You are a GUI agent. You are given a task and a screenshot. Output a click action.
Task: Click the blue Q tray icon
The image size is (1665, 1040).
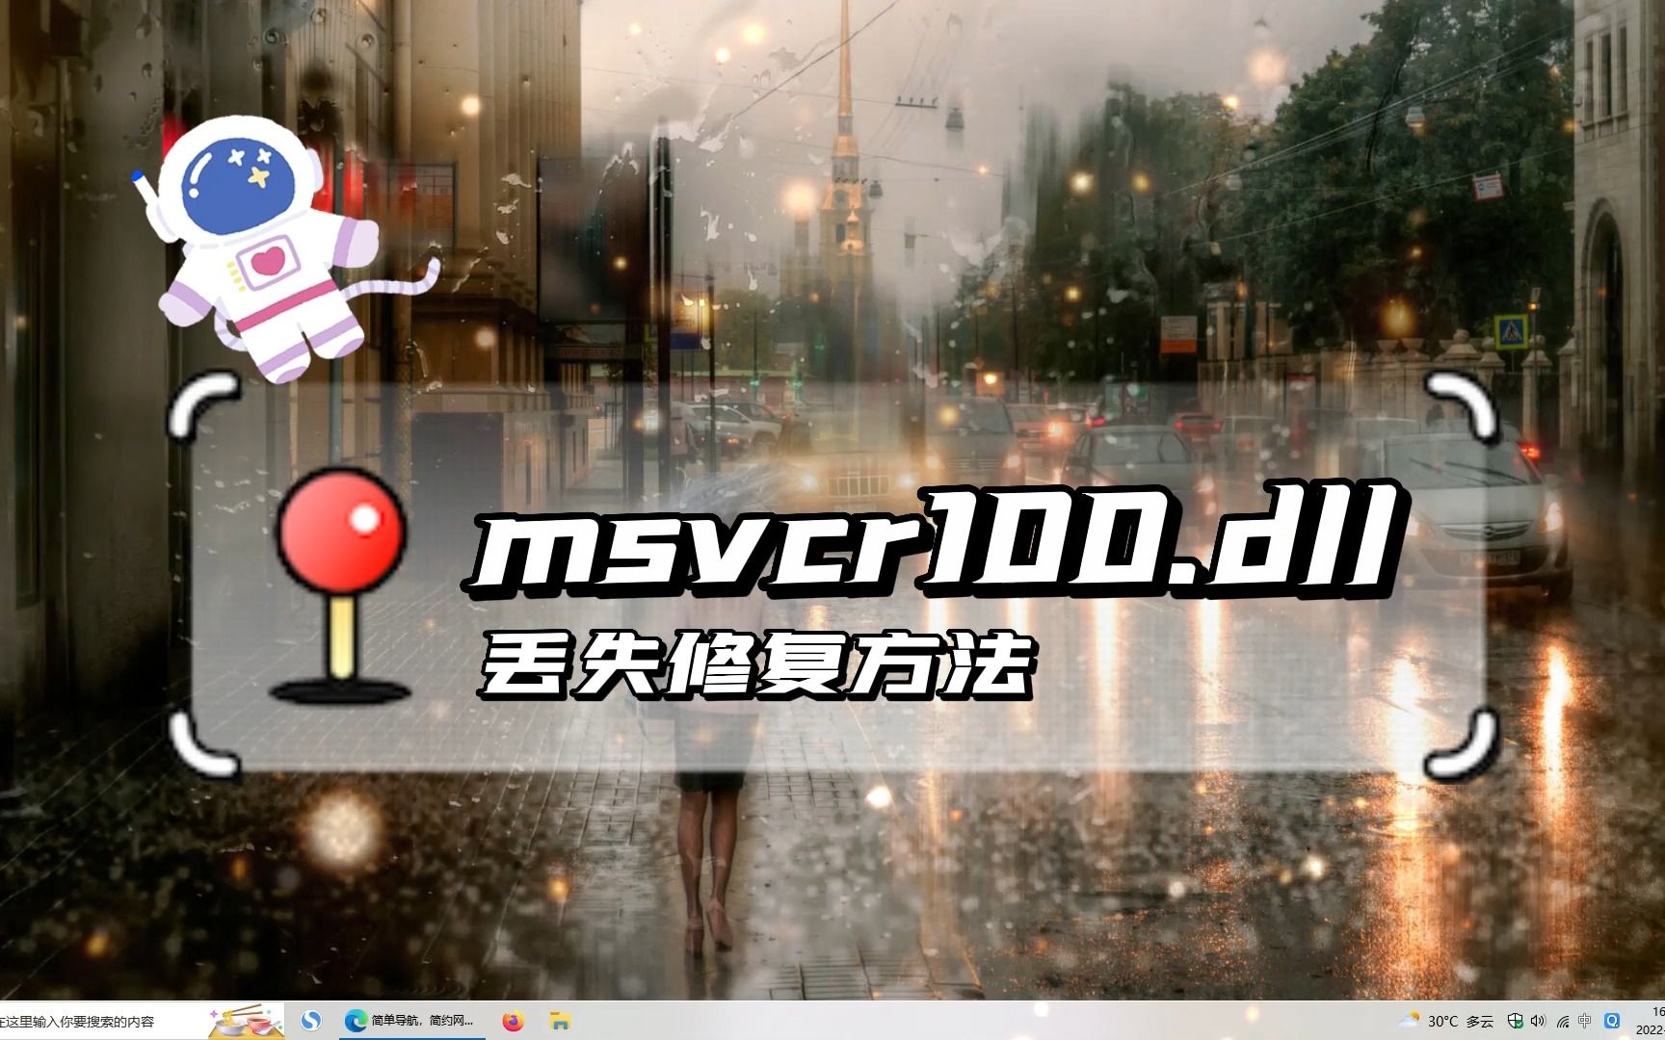click(1611, 1021)
